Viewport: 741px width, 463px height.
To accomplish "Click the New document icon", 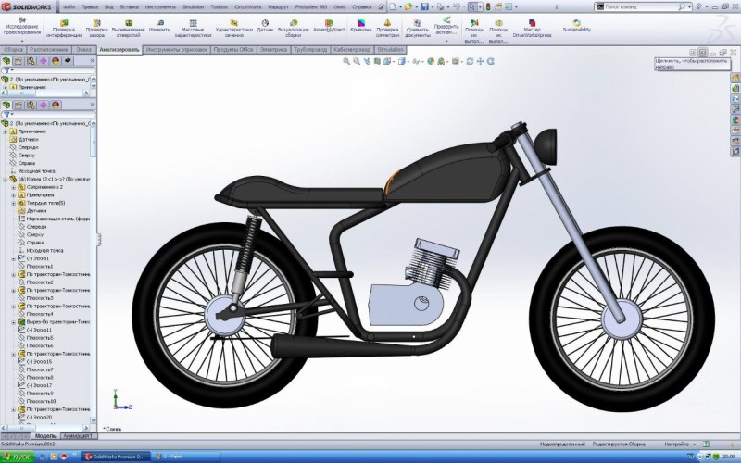I will [x=393, y=7].
